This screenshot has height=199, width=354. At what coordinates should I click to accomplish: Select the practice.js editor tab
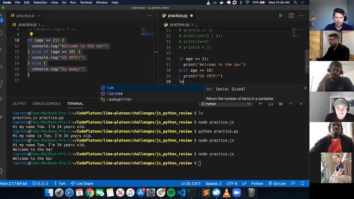(x=25, y=15)
